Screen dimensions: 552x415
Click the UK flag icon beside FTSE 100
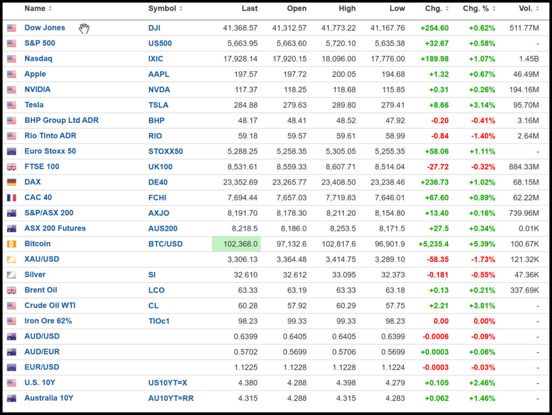(12, 167)
